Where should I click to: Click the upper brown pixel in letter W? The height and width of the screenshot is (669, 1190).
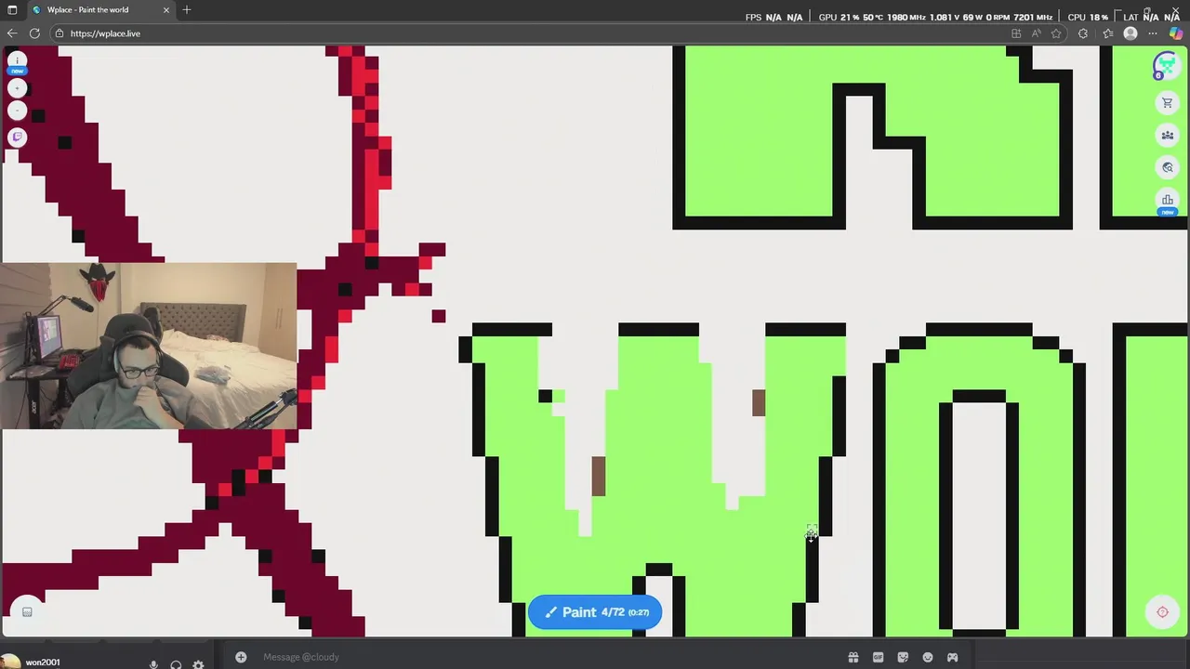[x=759, y=402]
